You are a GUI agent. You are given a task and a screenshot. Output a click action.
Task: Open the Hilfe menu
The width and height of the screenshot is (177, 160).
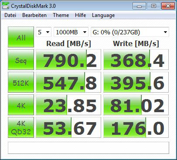pyautogui.click(x=81, y=15)
